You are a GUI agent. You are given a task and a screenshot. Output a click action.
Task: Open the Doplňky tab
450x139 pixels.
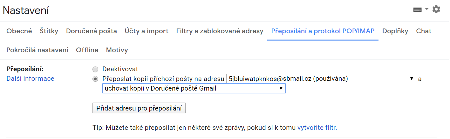pos(395,31)
